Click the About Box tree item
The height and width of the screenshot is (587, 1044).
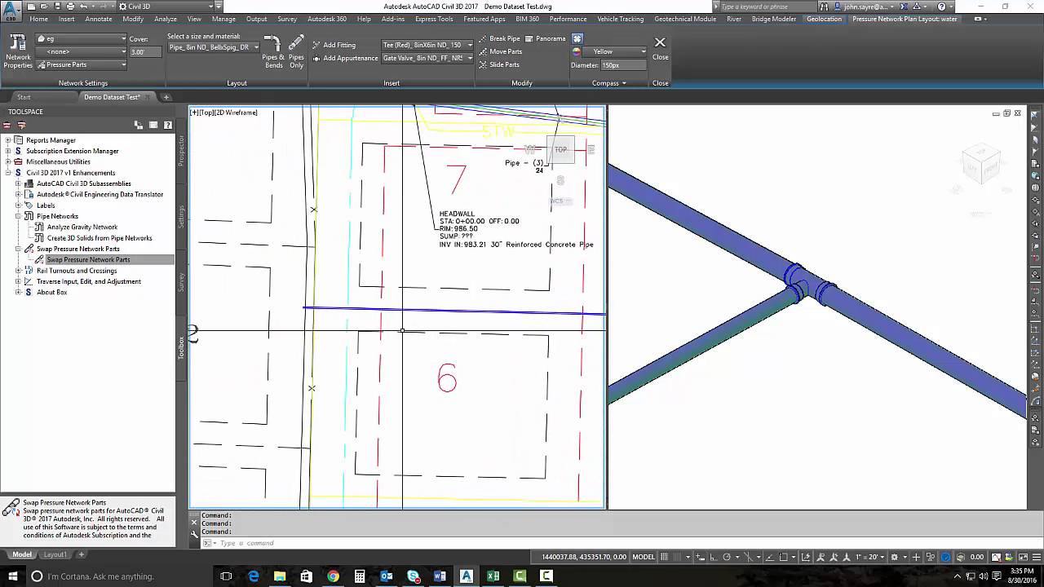51,292
